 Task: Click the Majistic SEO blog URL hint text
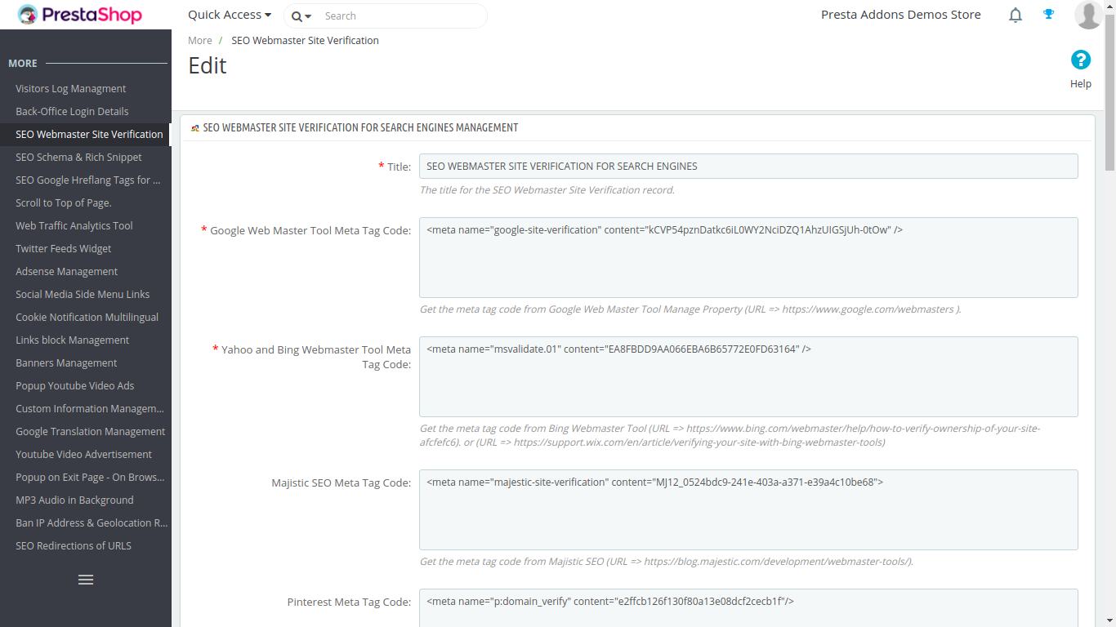(667, 562)
